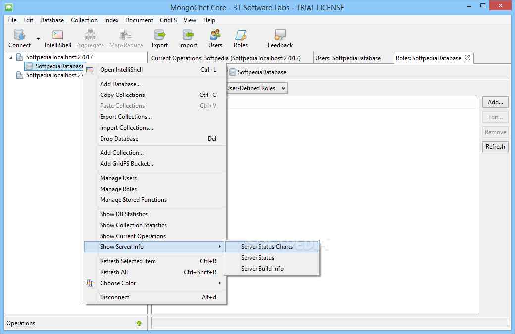
Task: Choose Show Collection Statistics entry
Action: tap(155, 225)
